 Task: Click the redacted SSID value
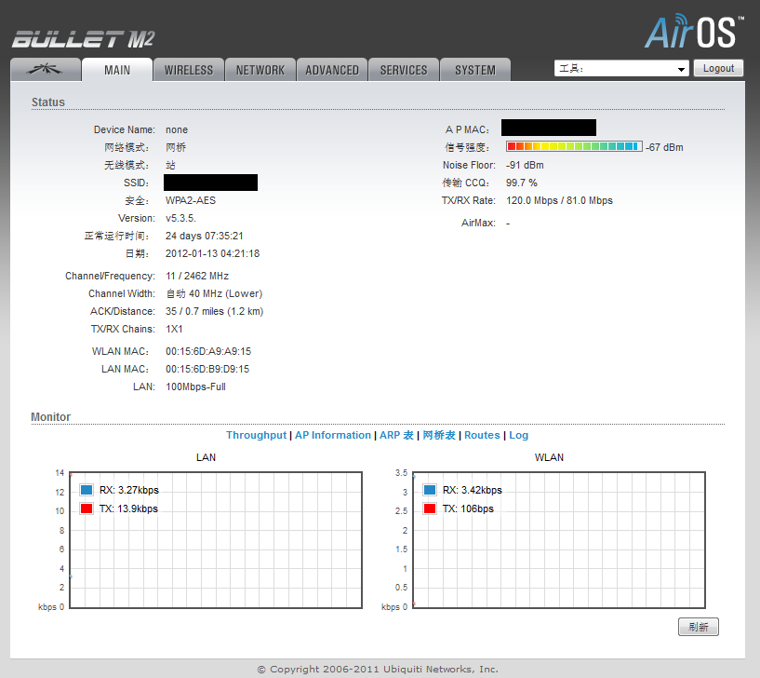210,183
